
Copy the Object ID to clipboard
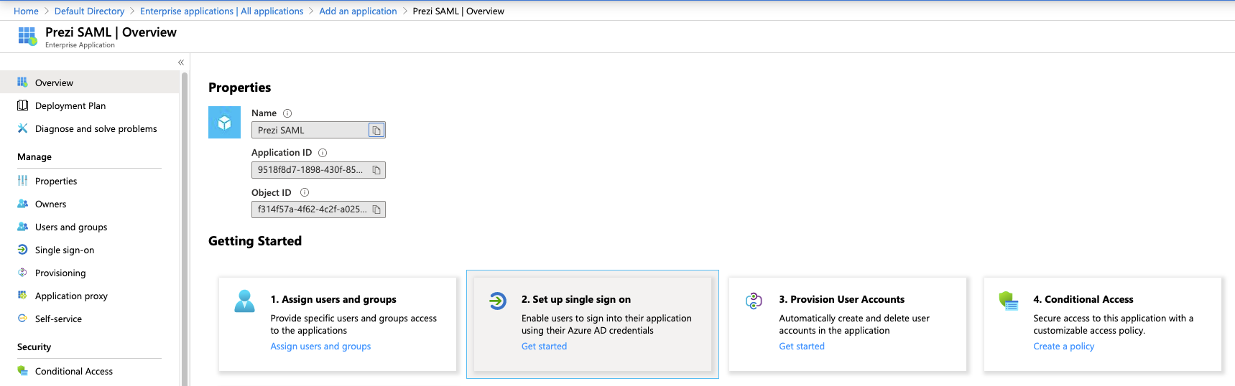[376, 210]
